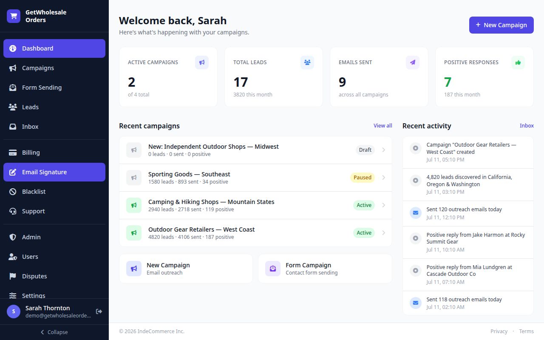
Task: Click the megaphone icon for the Midwest draft campaign
Action: click(134, 150)
